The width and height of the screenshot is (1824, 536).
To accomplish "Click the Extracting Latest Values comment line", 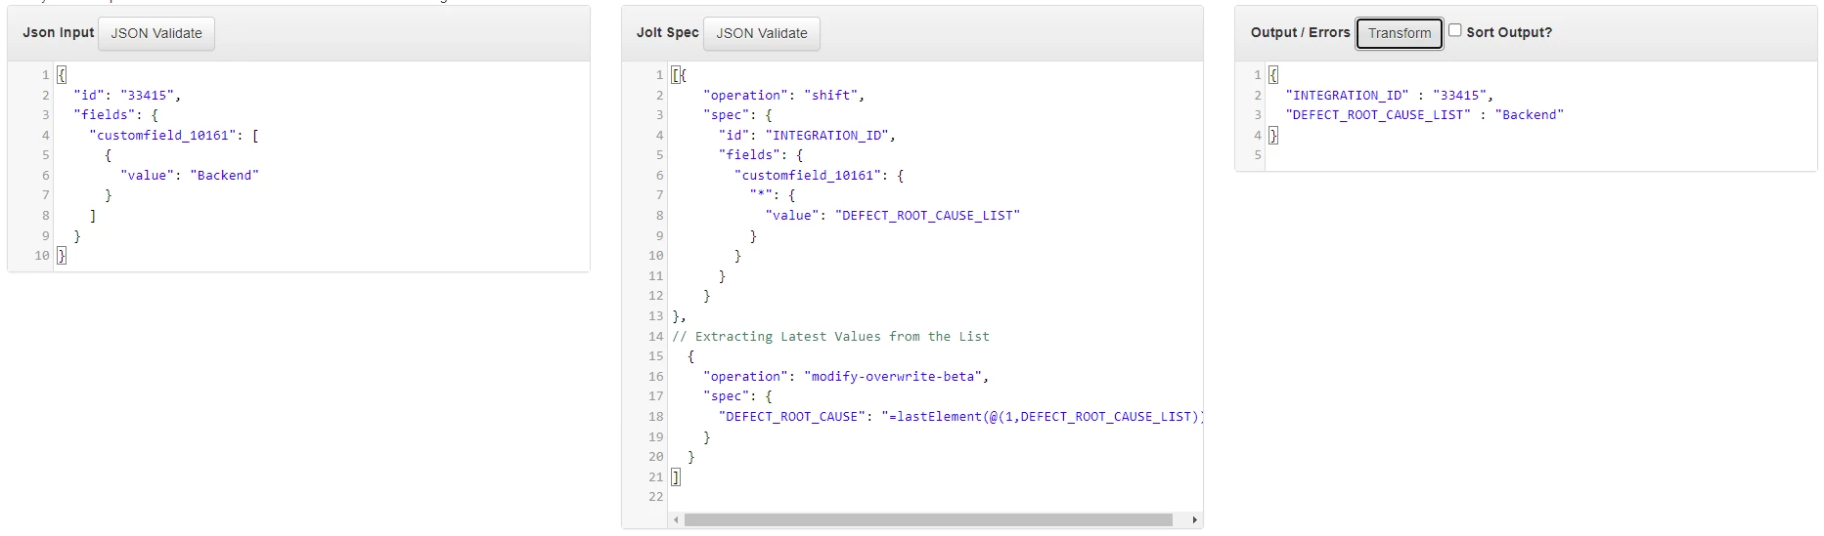I will tap(831, 336).
